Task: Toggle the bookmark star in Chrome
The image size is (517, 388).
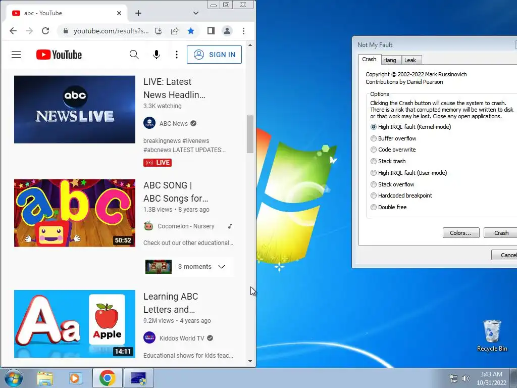Action: (191, 31)
